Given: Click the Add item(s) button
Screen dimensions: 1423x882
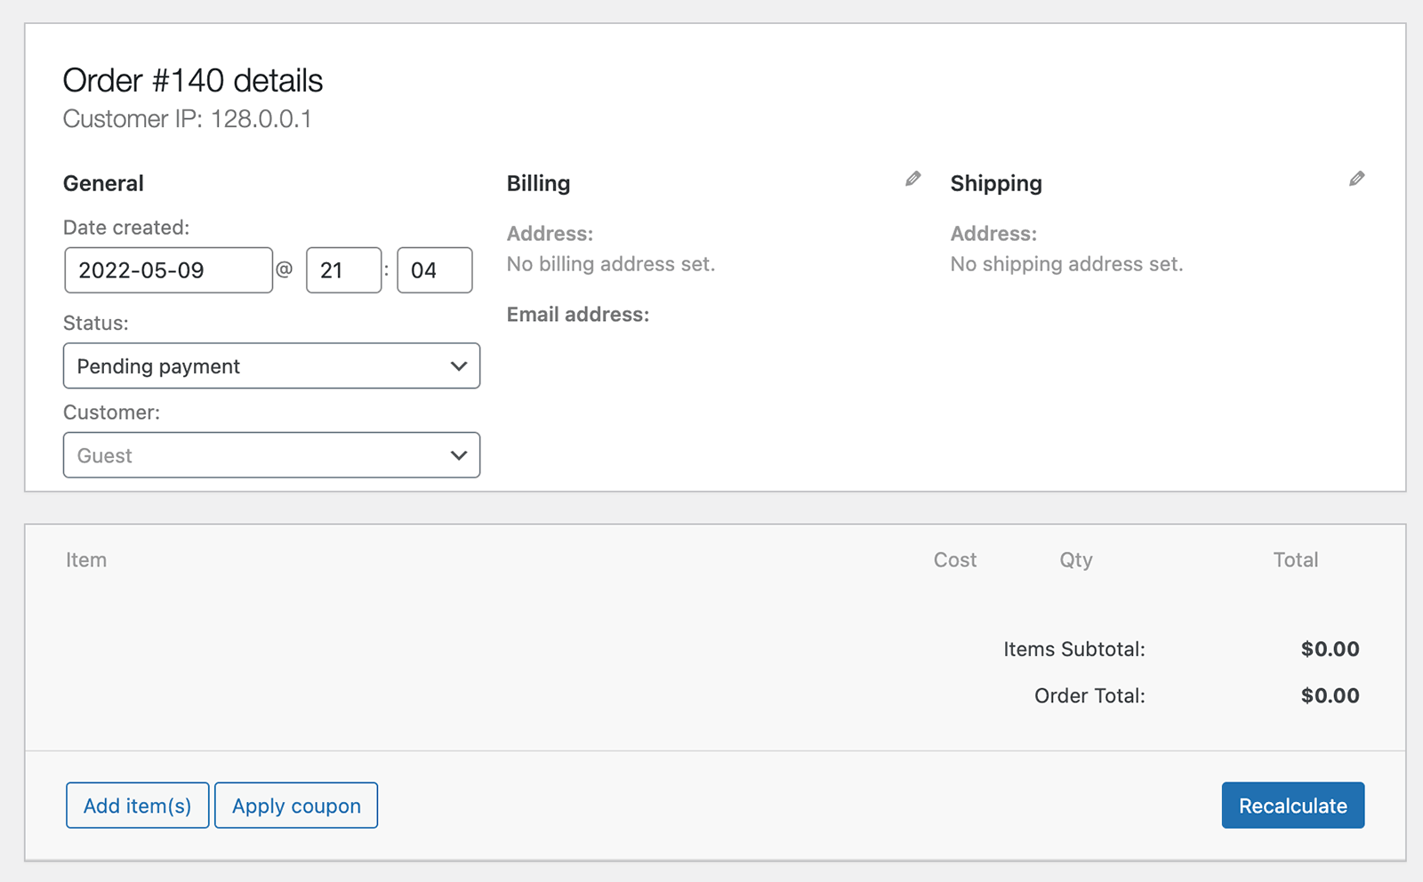Looking at the screenshot, I should [x=137, y=806].
